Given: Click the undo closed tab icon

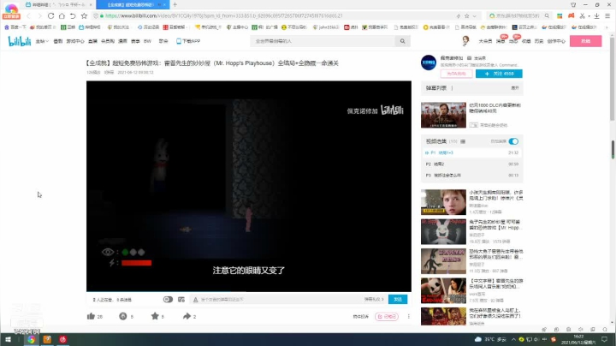Looking at the screenshot, I should click(73, 16).
